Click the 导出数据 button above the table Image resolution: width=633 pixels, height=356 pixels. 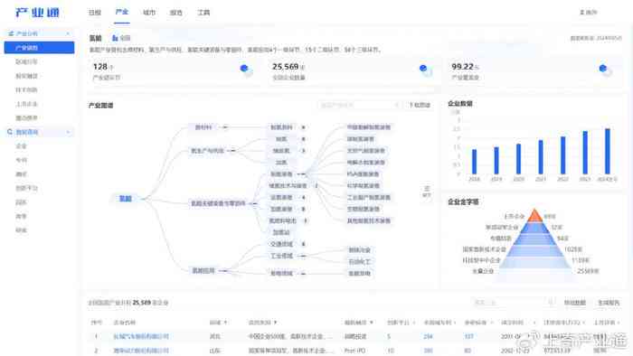[575, 303]
